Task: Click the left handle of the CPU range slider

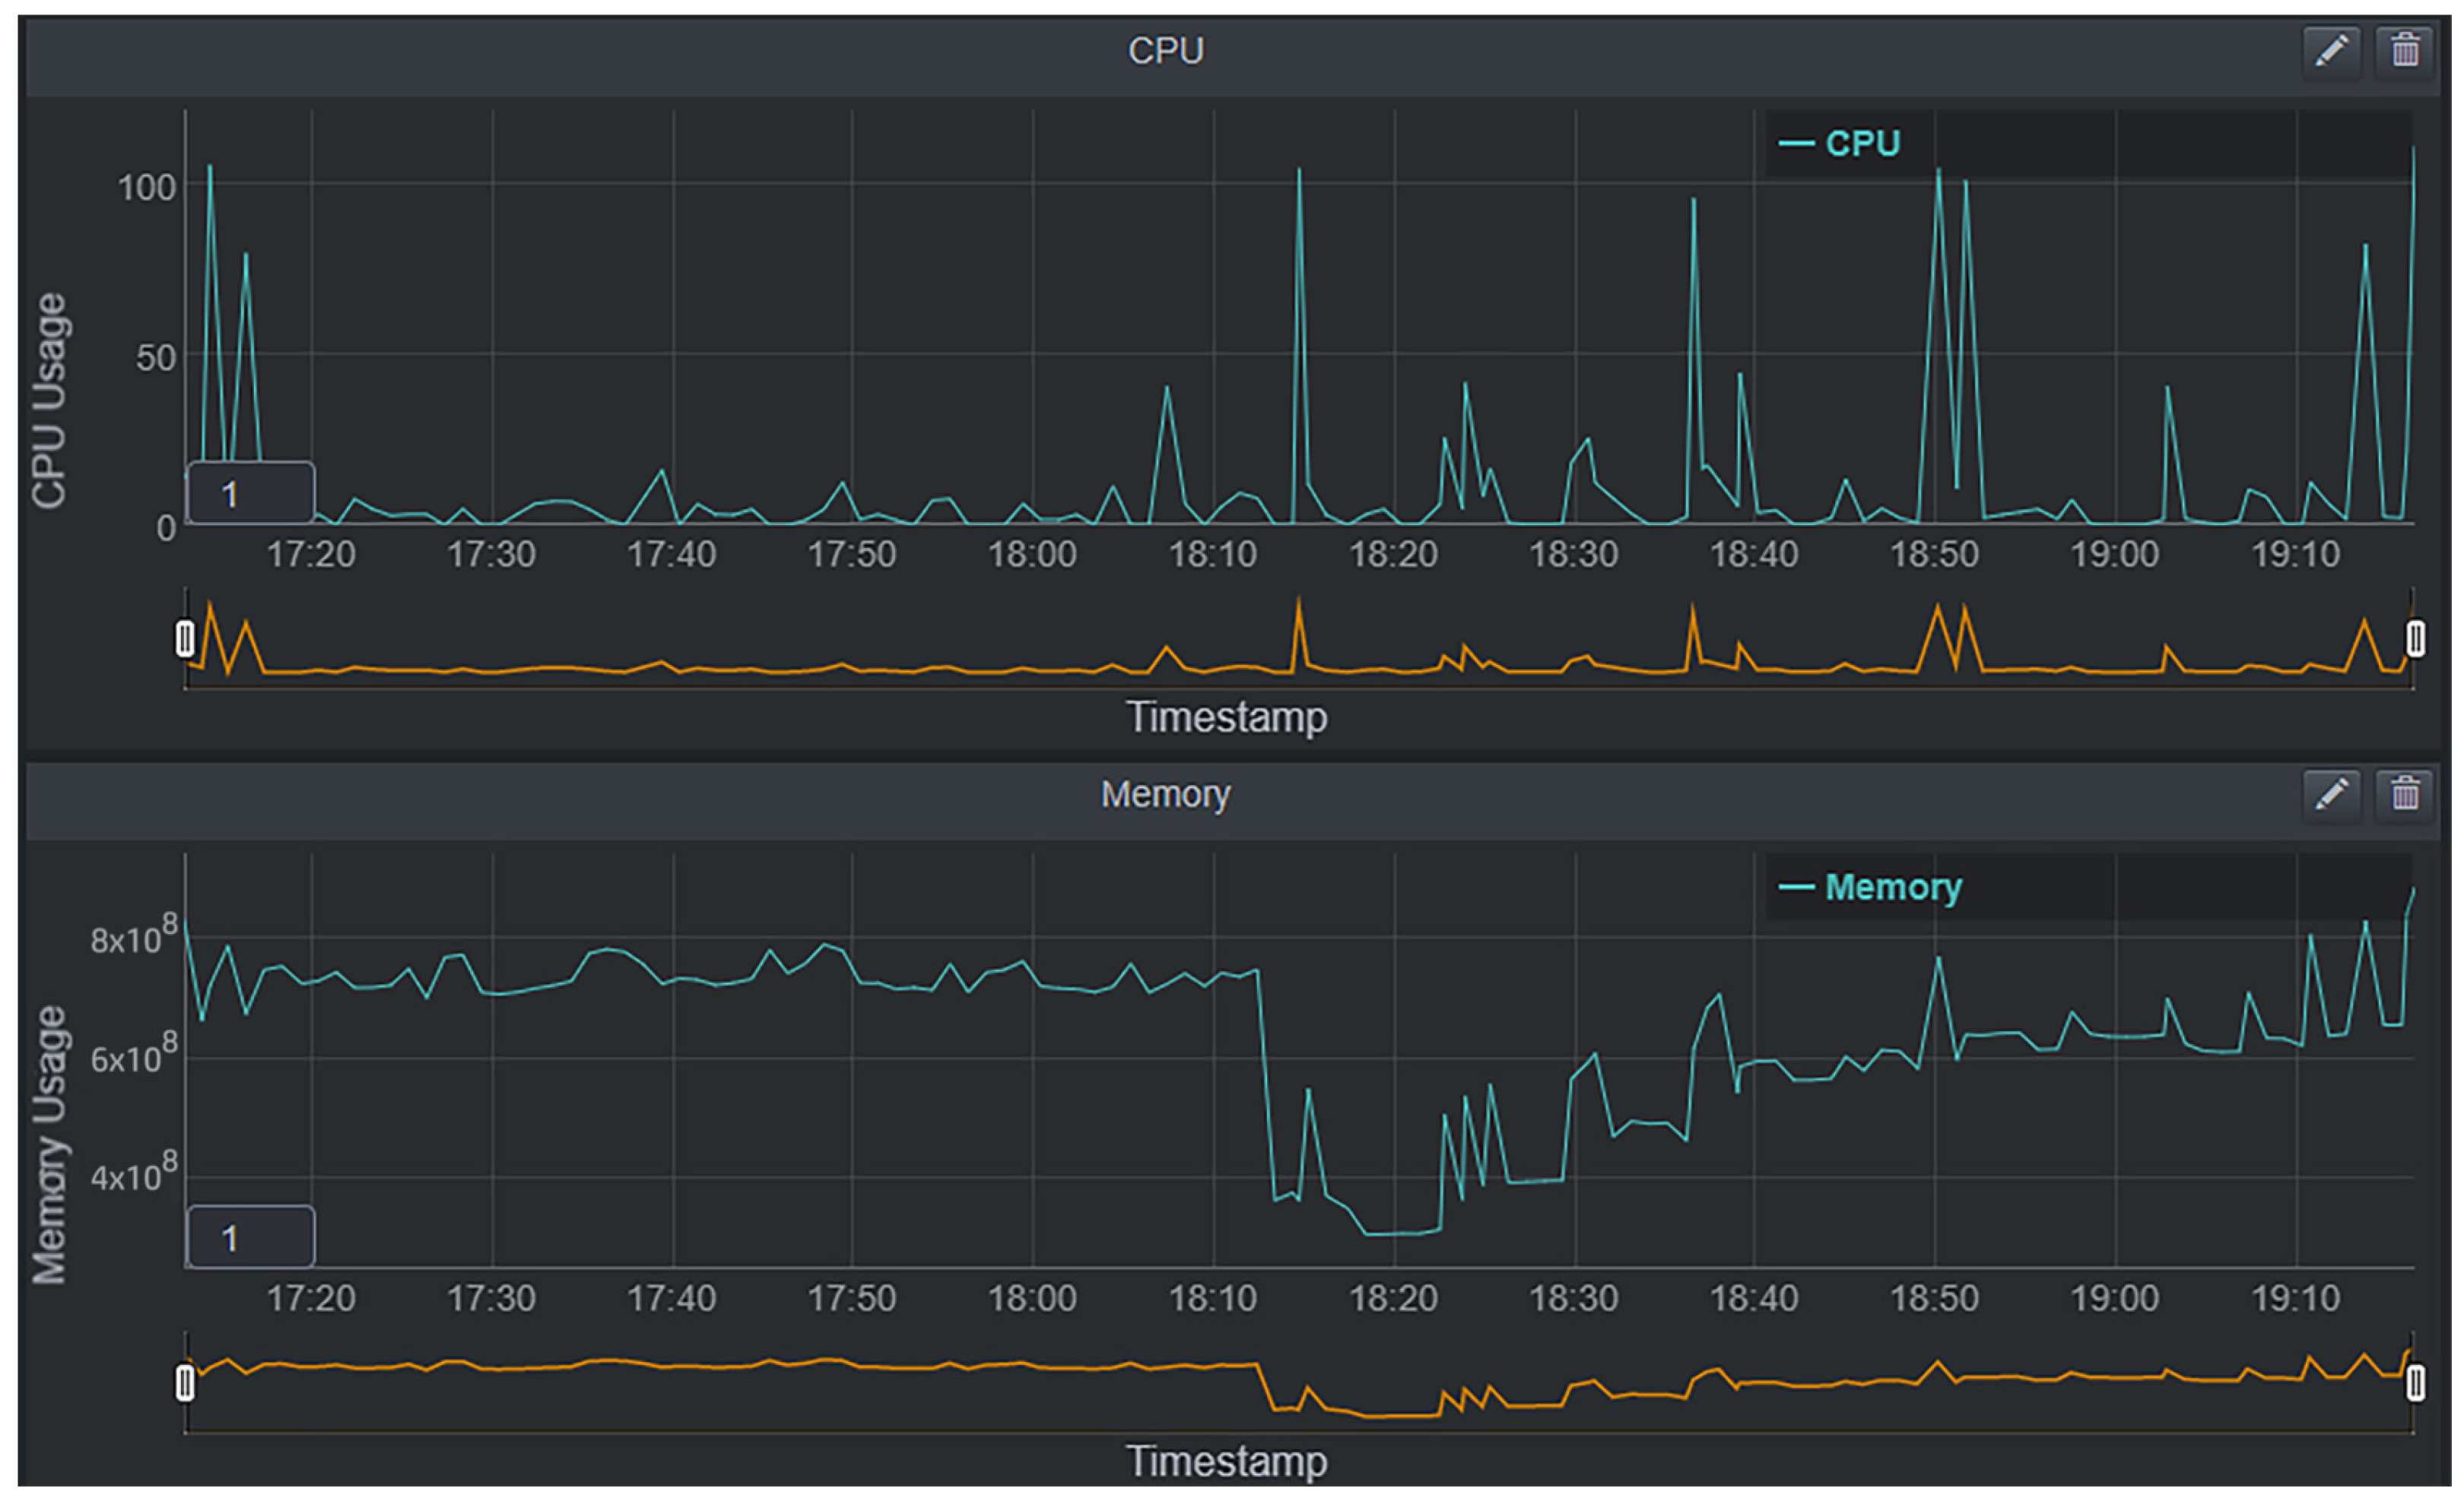Action: click(185, 638)
